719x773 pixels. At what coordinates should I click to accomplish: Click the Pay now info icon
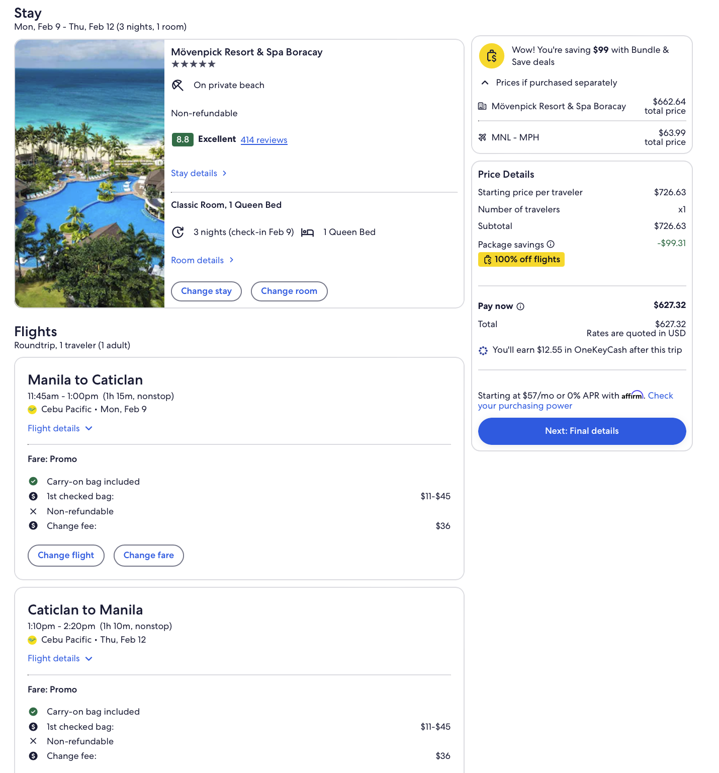pyautogui.click(x=520, y=306)
